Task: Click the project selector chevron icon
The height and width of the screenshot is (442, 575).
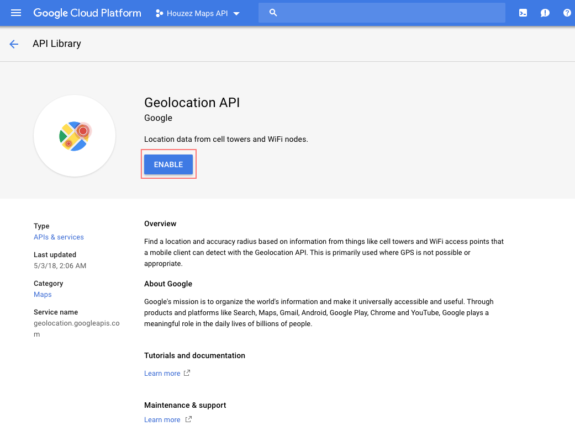Action: (x=236, y=13)
